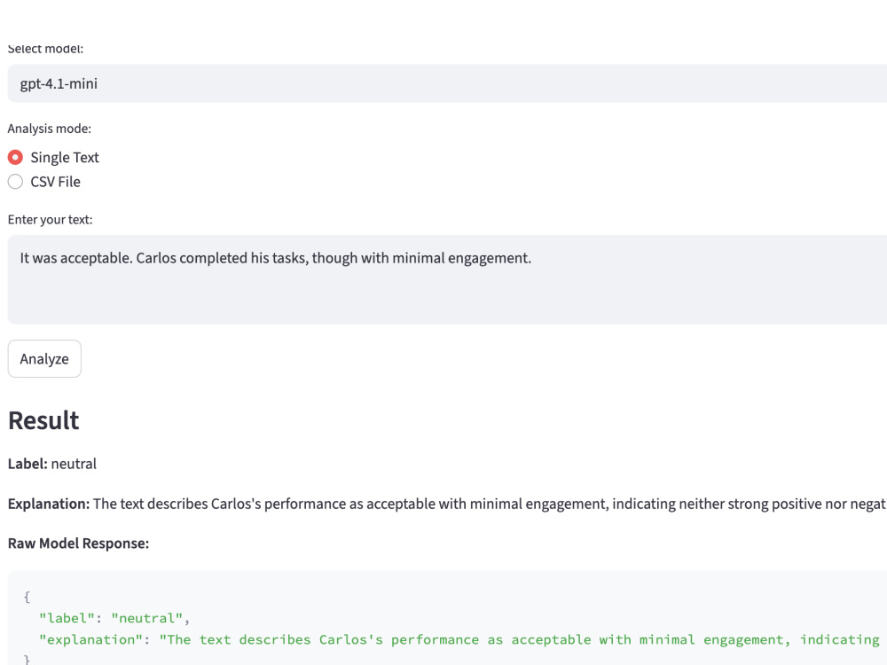Click the Result heading
The image size is (887, 665).
click(x=42, y=420)
